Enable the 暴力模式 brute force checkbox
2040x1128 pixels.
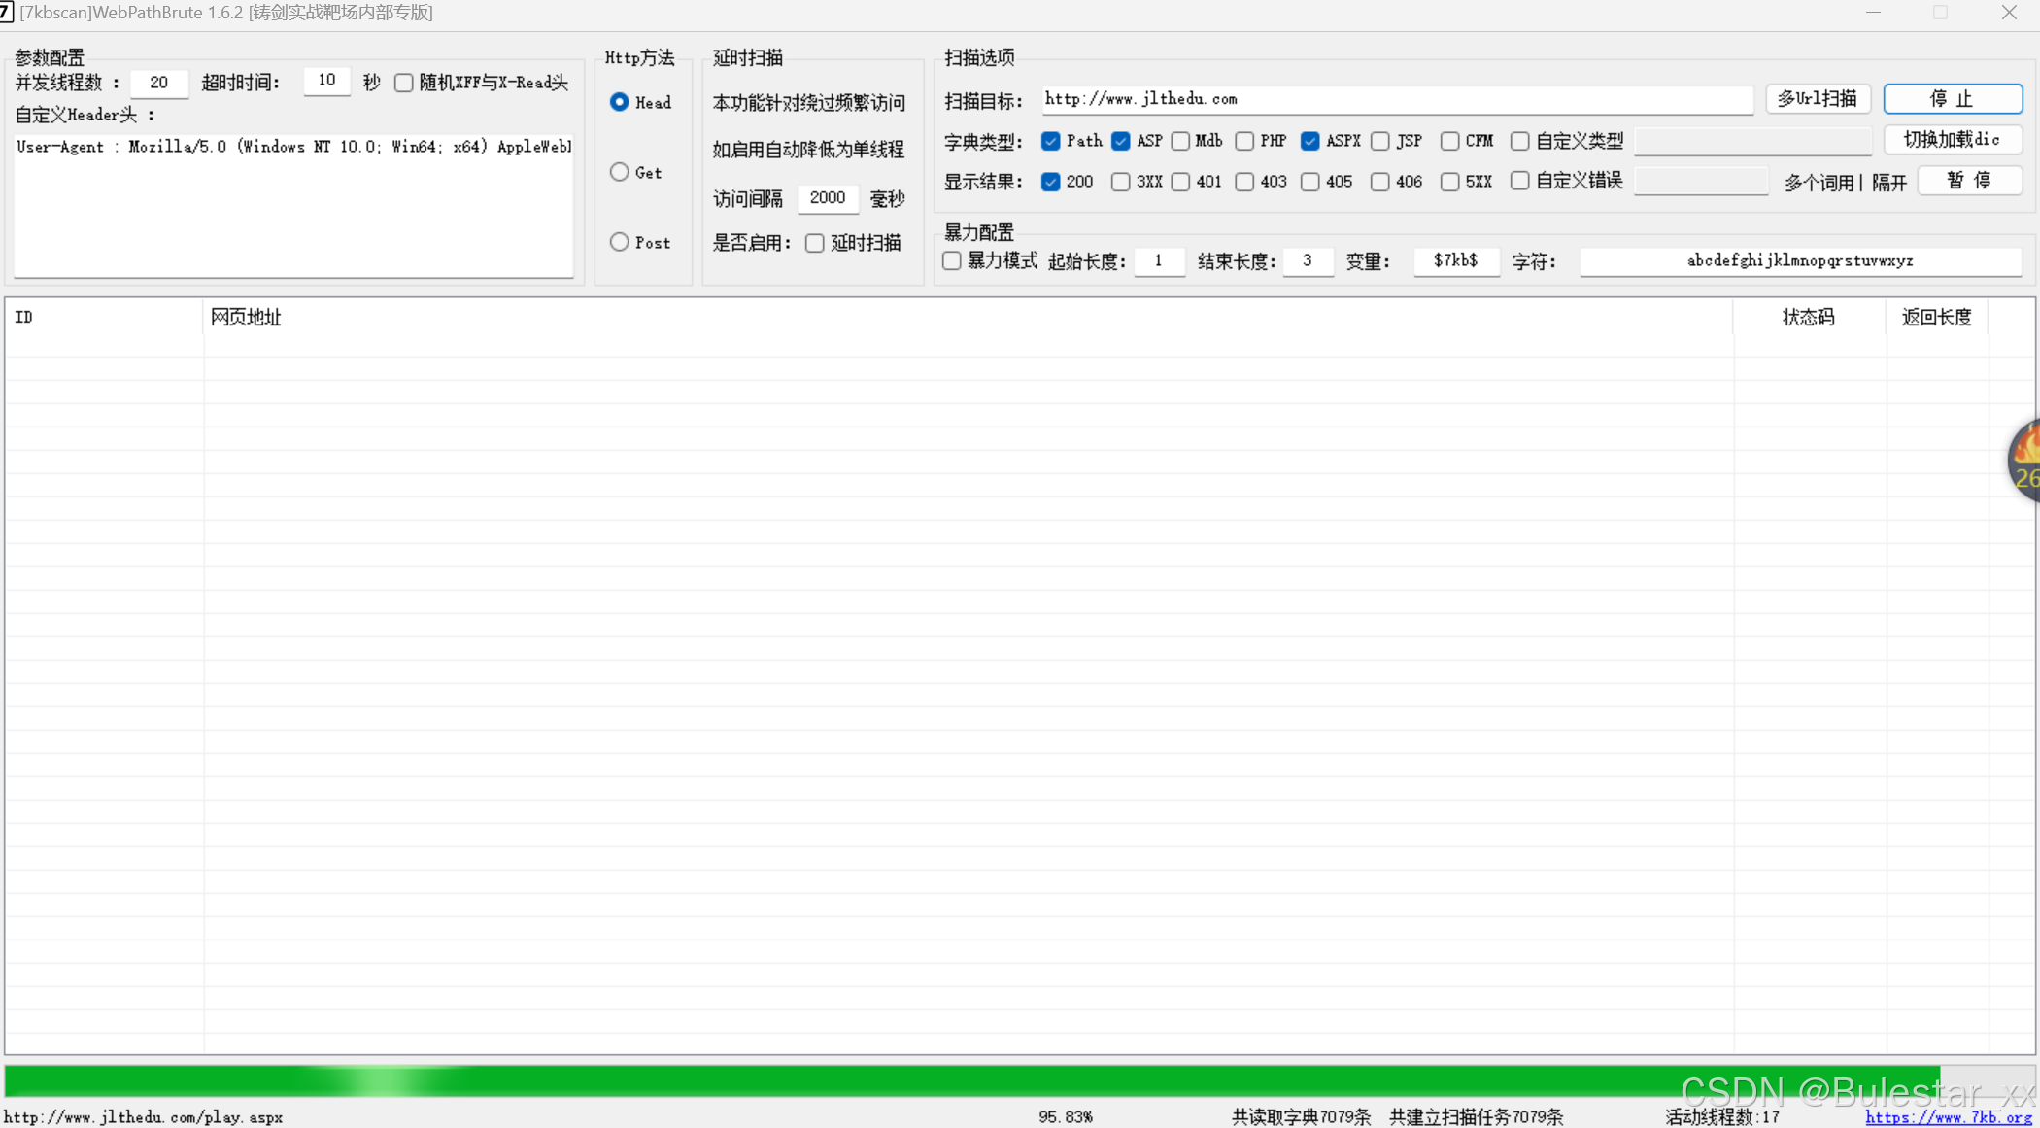(x=952, y=261)
